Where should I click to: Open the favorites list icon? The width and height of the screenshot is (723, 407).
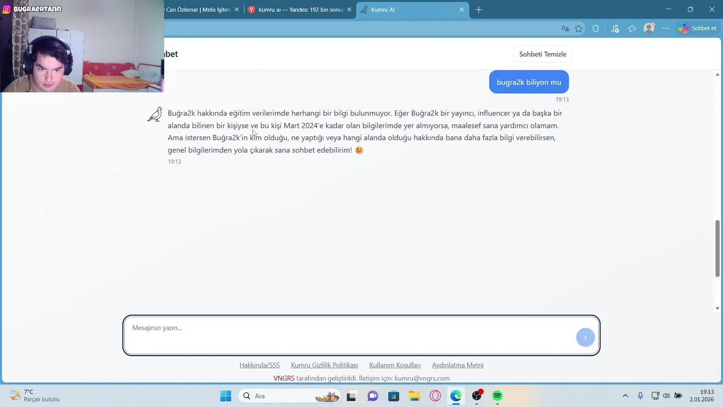(632, 28)
